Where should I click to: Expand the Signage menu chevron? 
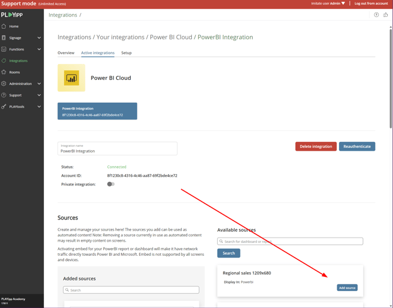(39, 38)
